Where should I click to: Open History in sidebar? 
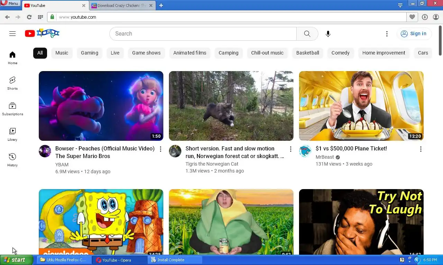12,160
